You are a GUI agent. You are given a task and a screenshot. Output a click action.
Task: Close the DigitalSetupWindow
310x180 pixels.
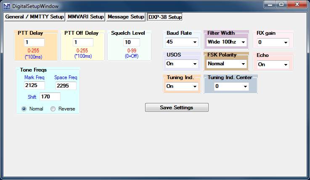[297, 4]
